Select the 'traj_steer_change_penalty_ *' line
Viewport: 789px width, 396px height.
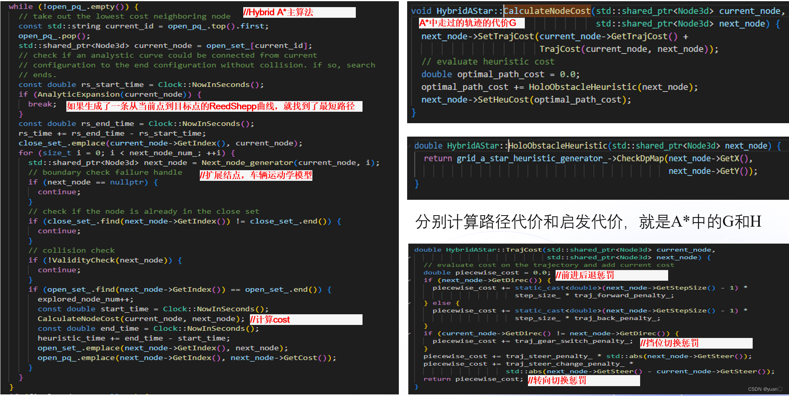528,364
